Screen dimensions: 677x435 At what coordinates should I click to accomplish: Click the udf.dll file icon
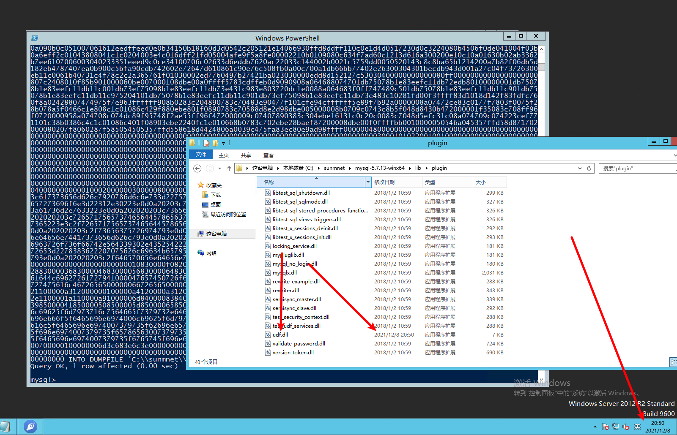pyautogui.click(x=268, y=334)
